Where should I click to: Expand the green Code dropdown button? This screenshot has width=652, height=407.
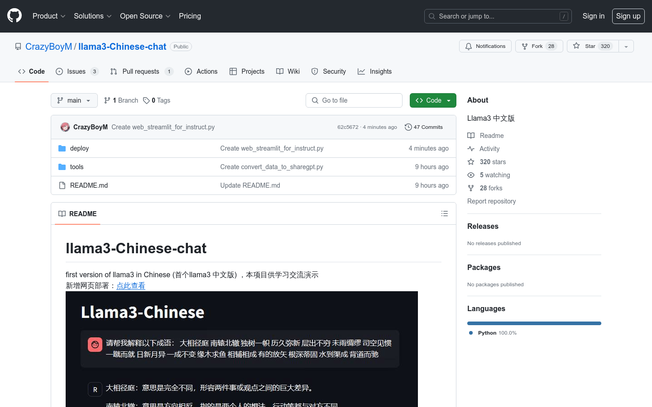(x=433, y=100)
